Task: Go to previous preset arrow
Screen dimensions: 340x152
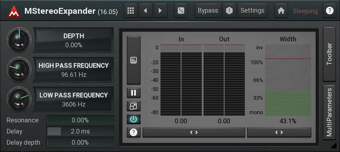Action: coord(146,11)
